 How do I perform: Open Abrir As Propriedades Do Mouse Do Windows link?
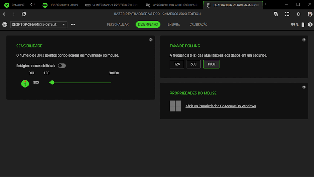point(220,106)
